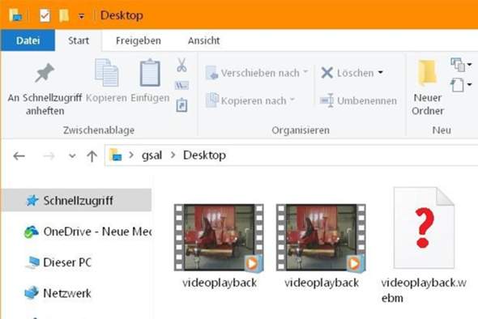Viewport: 478px width, 319px height.
Task: Open the Kopieren nach dropdown
Action: (x=250, y=100)
